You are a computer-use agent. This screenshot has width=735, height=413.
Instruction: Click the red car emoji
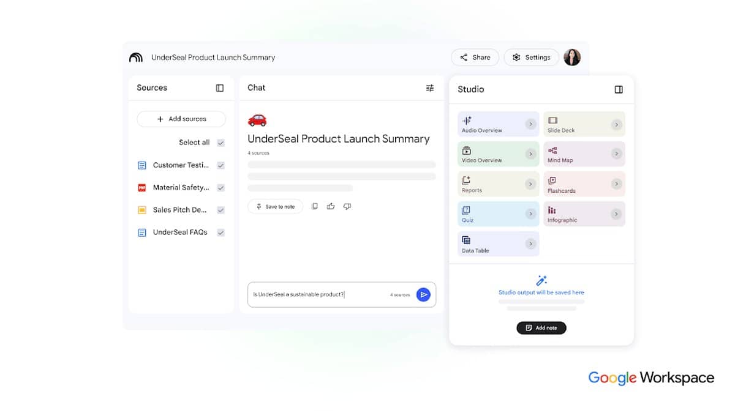(x=257, y=120)
